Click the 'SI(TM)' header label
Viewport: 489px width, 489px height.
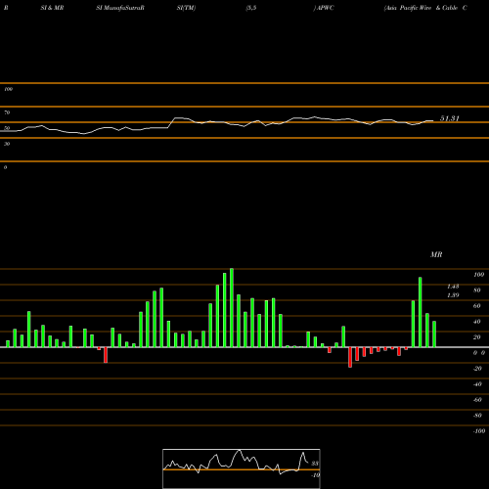click(x=186, y=8)
